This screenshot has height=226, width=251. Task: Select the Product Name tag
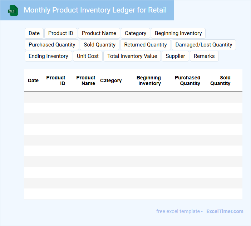tap(99, 33)
